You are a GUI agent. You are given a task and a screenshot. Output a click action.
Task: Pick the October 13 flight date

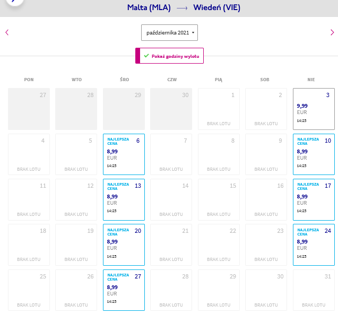(124, 199)
